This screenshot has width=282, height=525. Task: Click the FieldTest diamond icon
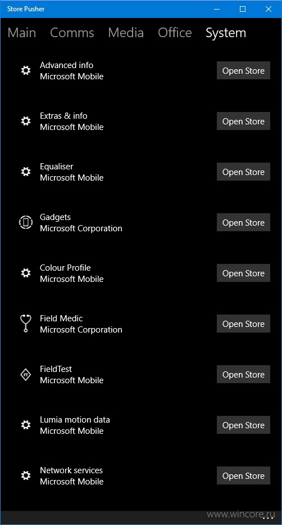click(26, 374)
